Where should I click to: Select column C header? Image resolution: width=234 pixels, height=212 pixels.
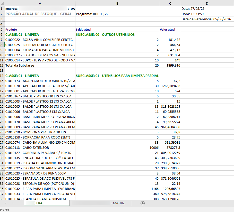170,3
